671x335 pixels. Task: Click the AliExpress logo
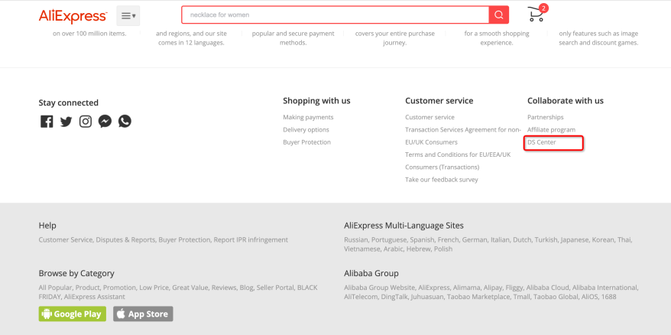point(73,16)
